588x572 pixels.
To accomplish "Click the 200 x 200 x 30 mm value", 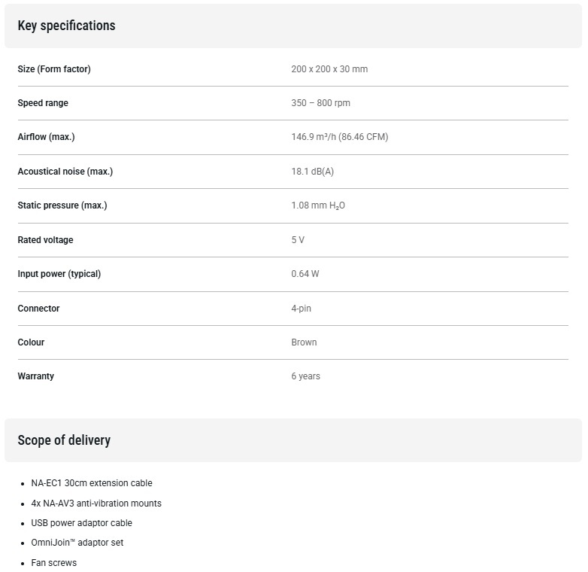I will tap(329, 69).
